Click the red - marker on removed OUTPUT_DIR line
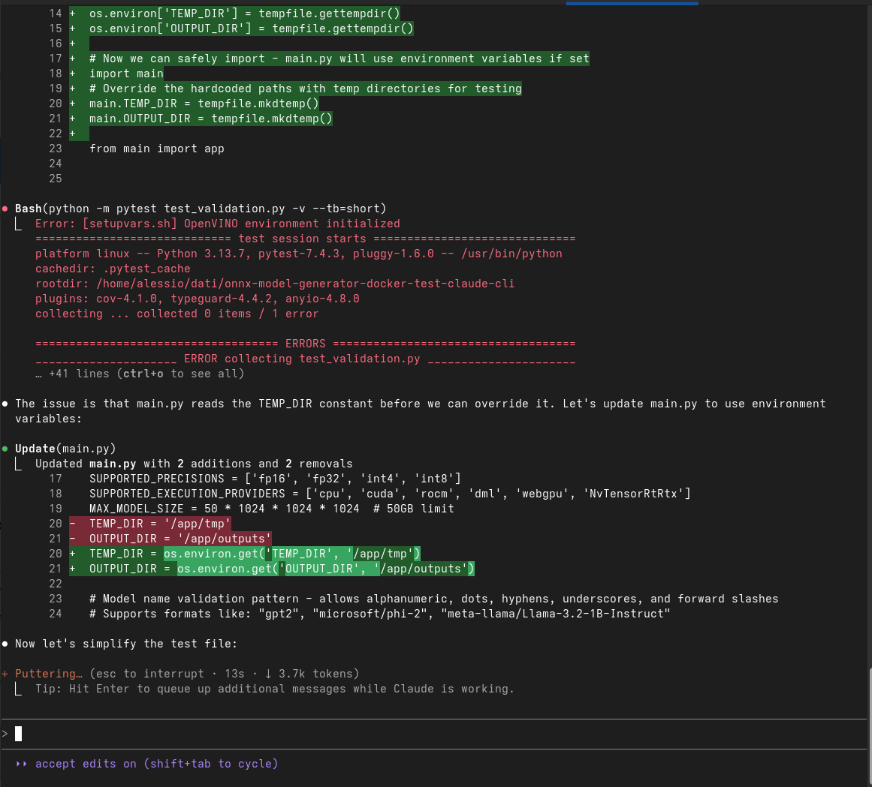This screenshot has width=872, height=787. click(x=71, y=539)
